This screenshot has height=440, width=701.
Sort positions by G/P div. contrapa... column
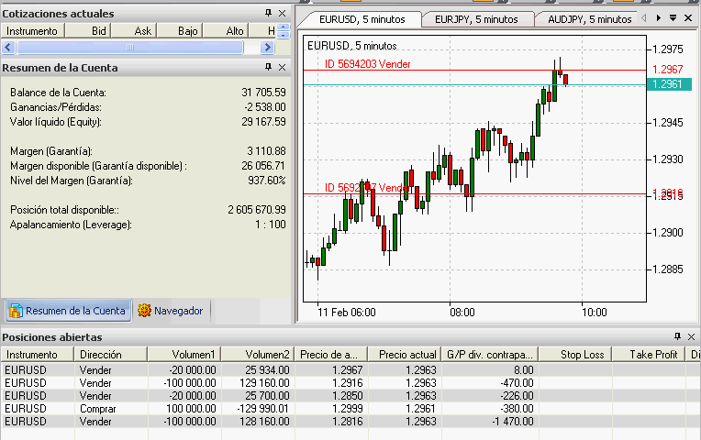490,355
